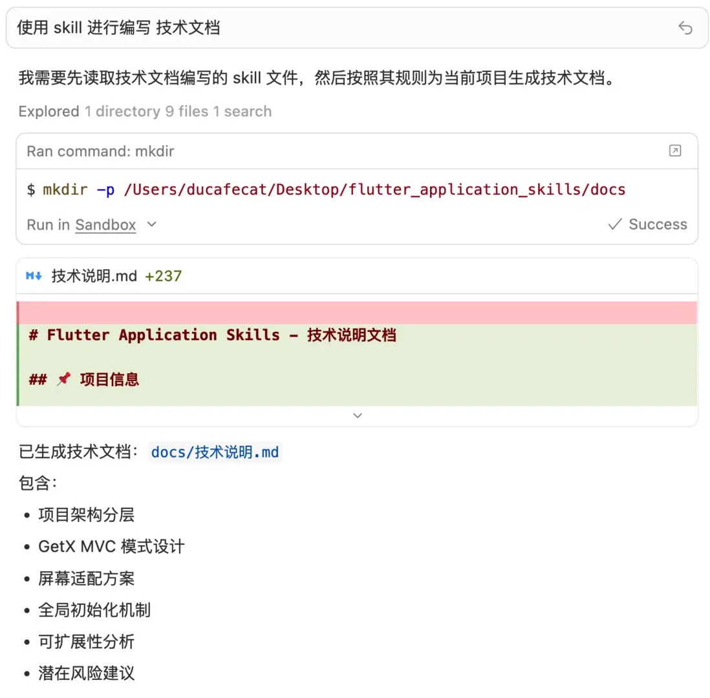Image resolution: width=710 pixels, height=698 pixels.
Task: Expand the Explored 1 directory 9 files details
Action: coord(144,111)
